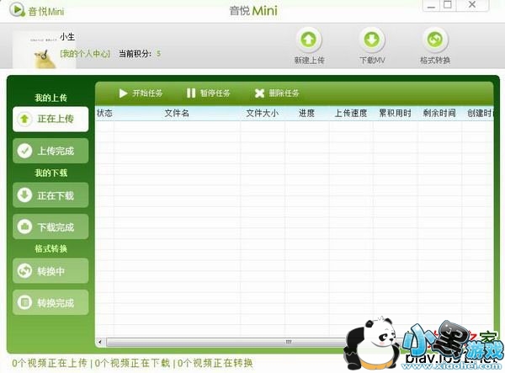
Task: Pause tasks with 暂停任务
Action: click(209, 93)
